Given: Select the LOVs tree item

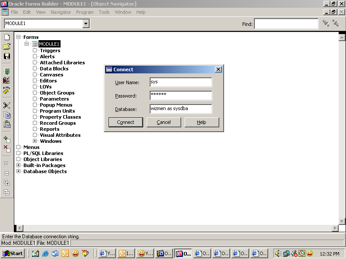Looking at the screenshot, I should coord(46,87).
